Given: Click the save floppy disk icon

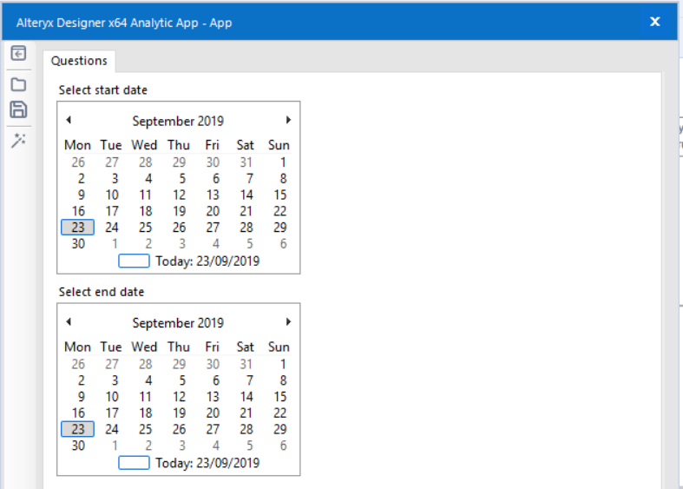Looking at the screenshot, I should click(x=18, y=109).
